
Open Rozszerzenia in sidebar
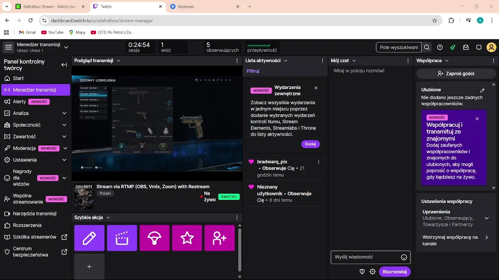tap(36, 225)
